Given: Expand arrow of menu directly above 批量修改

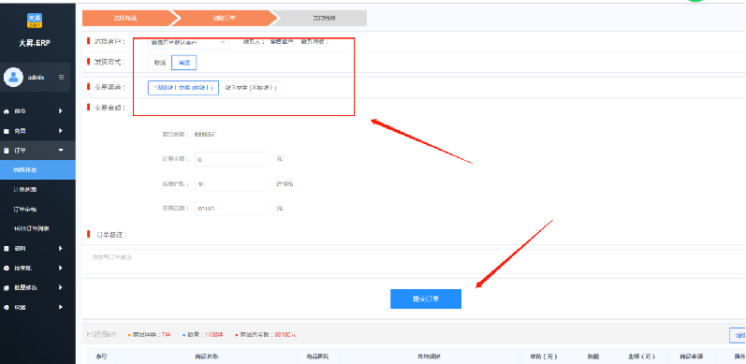Looking at the screenshot, I should pyautogui.click(x=61, y=268).
